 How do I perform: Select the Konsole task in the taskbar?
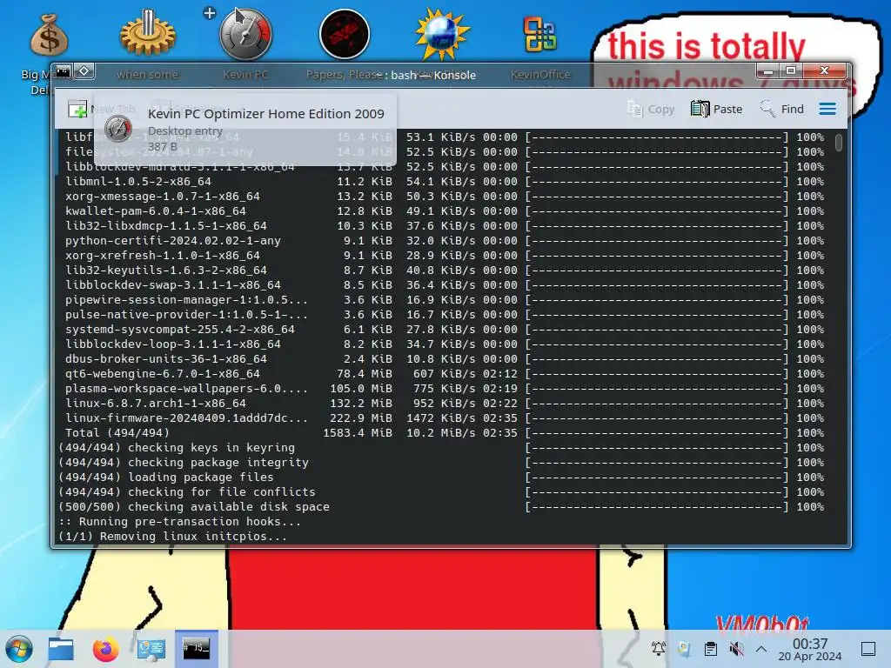pyautogui.click(x=196, y=649)
